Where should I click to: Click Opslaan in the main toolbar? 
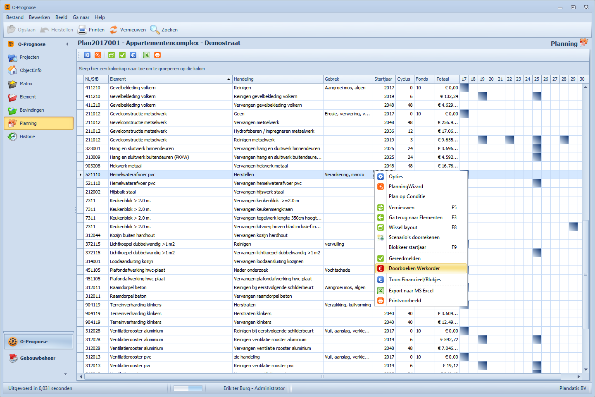click(21, 30)
